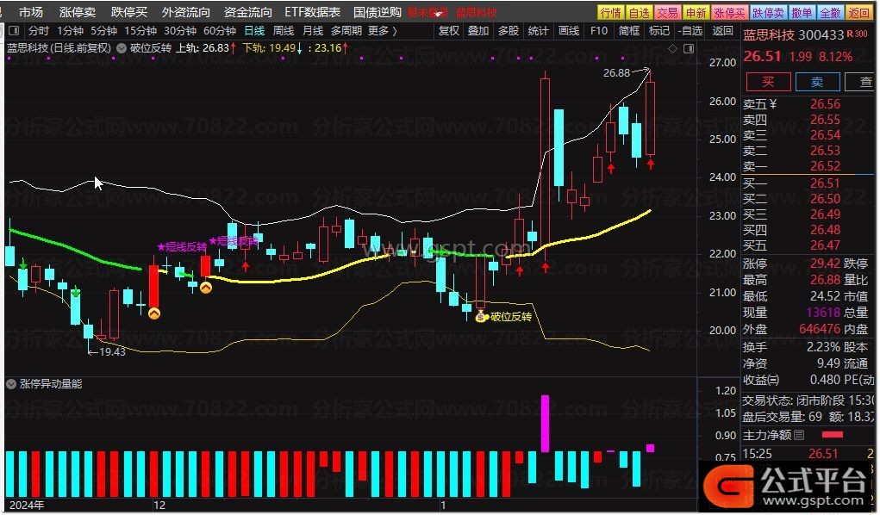Click the yellow 行情 button

coord(610,12)
